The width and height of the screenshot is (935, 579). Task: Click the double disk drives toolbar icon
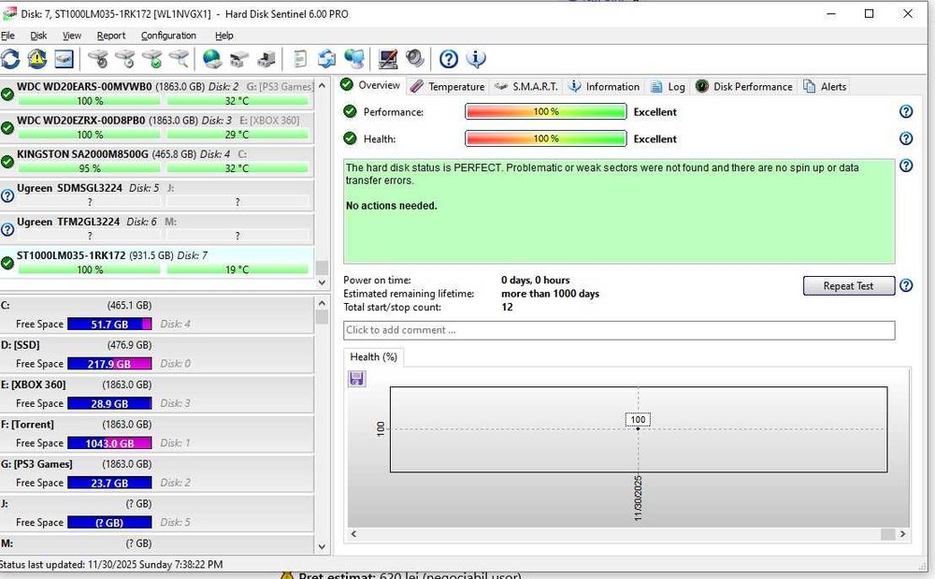click(x=238, y=59)
